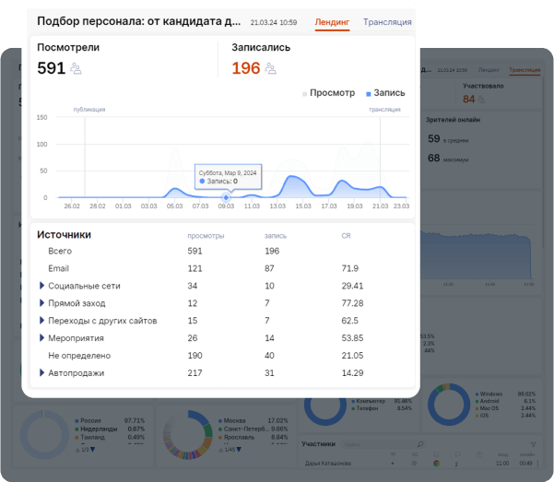Click the публикация marker on the chart
The height and width of the screenshot is (482, 554).
89,110
